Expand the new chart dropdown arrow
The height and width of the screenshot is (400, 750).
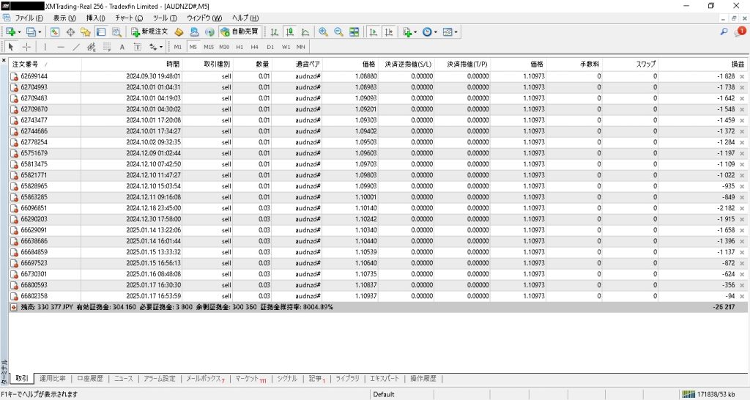pyautogui.click(x=19, y=32)
